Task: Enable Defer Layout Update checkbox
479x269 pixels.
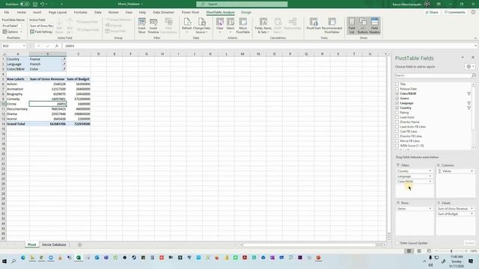Action: pyautogui.click(x=397, y=243)
